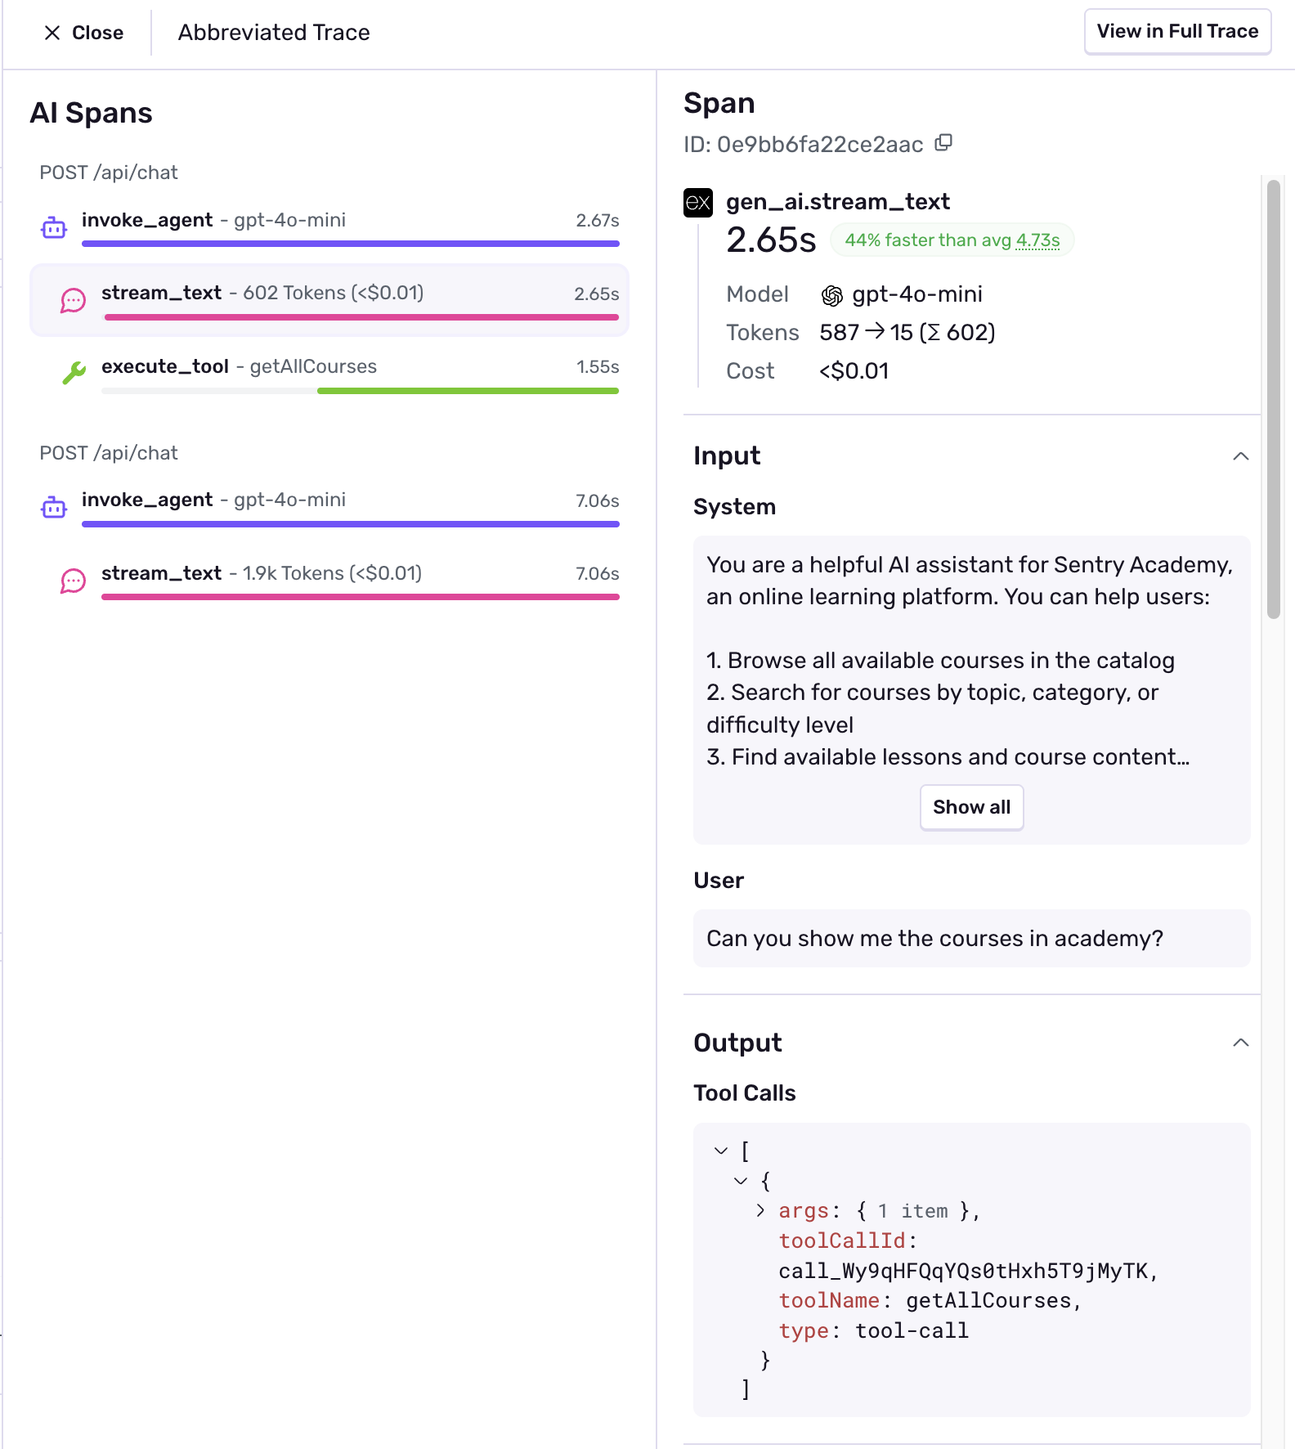Click the second invoke_agent robot icon
The height and width of the screenshot is (1449, 1295).
pyautogui.click(x=54, y=507)
